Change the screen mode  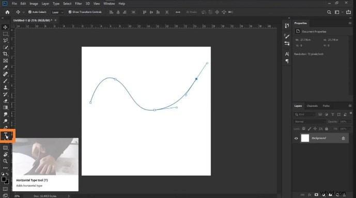pos(5,195)
